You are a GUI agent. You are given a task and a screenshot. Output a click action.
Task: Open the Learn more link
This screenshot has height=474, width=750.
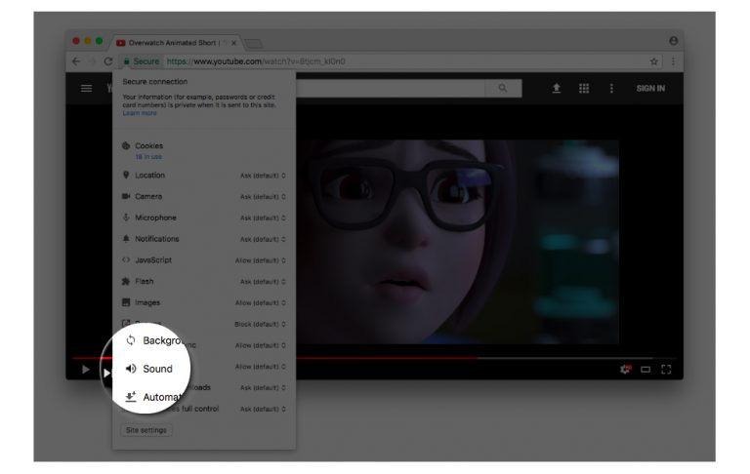[x=140, y=113]
